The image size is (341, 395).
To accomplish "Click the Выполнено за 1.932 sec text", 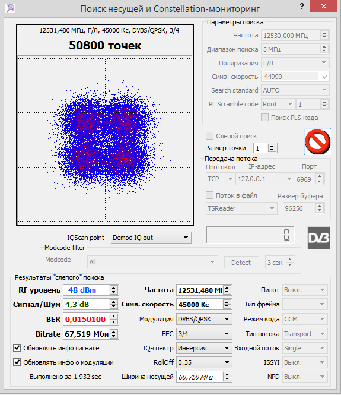I will pyautogui.click(x=65, y=377).
